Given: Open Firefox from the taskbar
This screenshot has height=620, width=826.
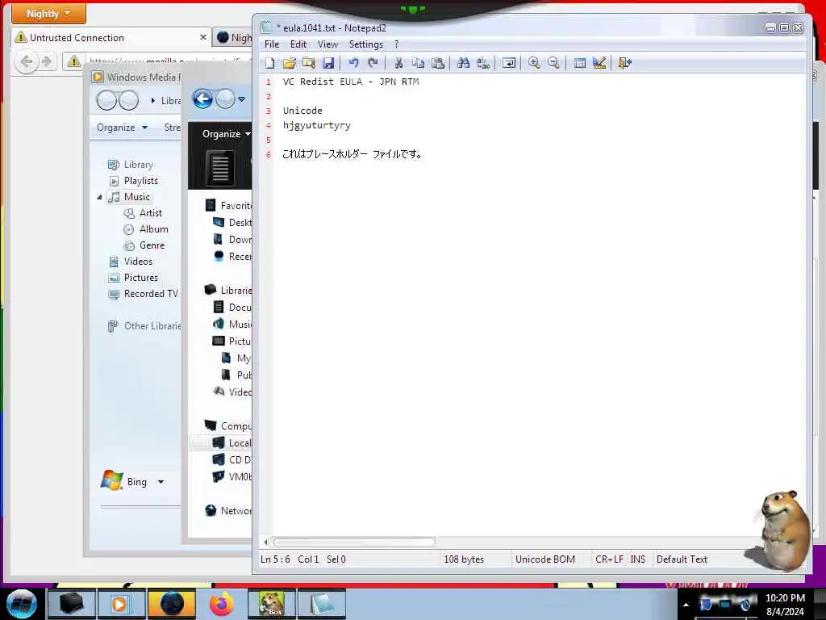Looking at the screenshot, I should (222, 604).
